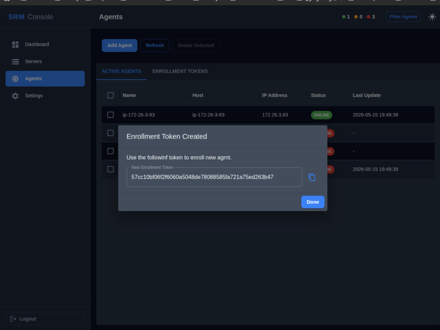Click the first row's Last Update timestamp

(x=375, y=115)
